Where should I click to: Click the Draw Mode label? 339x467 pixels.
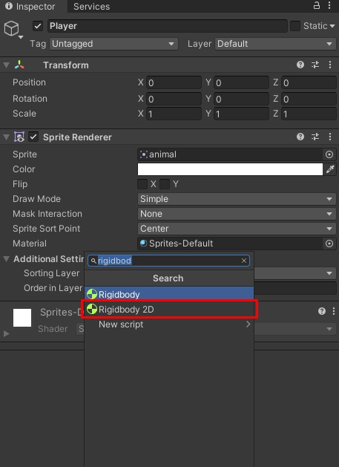36,199
